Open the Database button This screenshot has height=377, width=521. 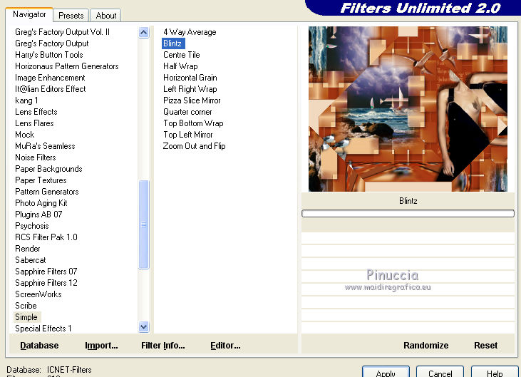pos(39,346)
